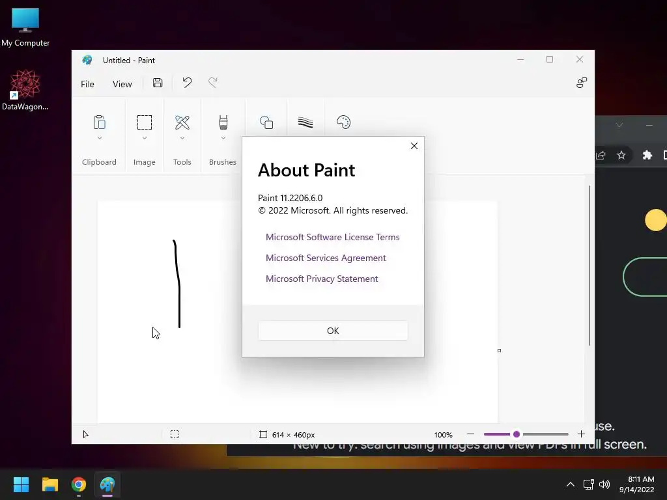Expand the Brushes dropdown chevron
The width and height of the screenshot is (667, 500).
tap(223, 138)
